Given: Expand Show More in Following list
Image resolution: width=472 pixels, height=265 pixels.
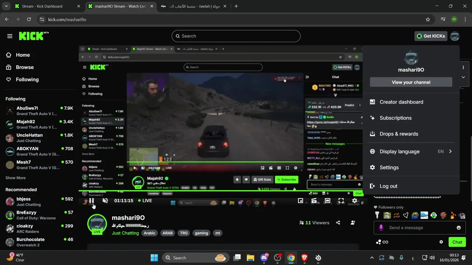Looking at the screenshot, I should tap(15, 178).
